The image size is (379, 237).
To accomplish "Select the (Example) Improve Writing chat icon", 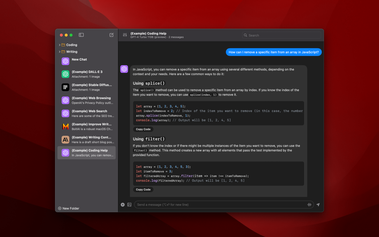I will coord(65,126).
